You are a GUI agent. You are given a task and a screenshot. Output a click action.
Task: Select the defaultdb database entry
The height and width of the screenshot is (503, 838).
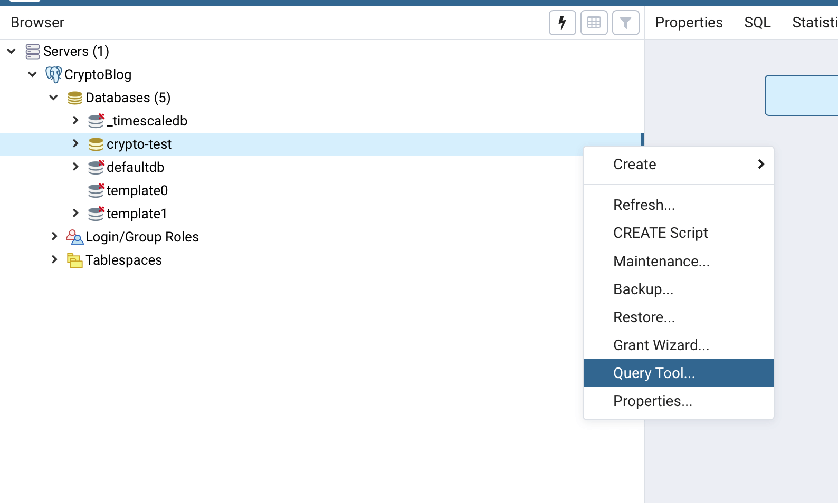[x=135, y=167]
